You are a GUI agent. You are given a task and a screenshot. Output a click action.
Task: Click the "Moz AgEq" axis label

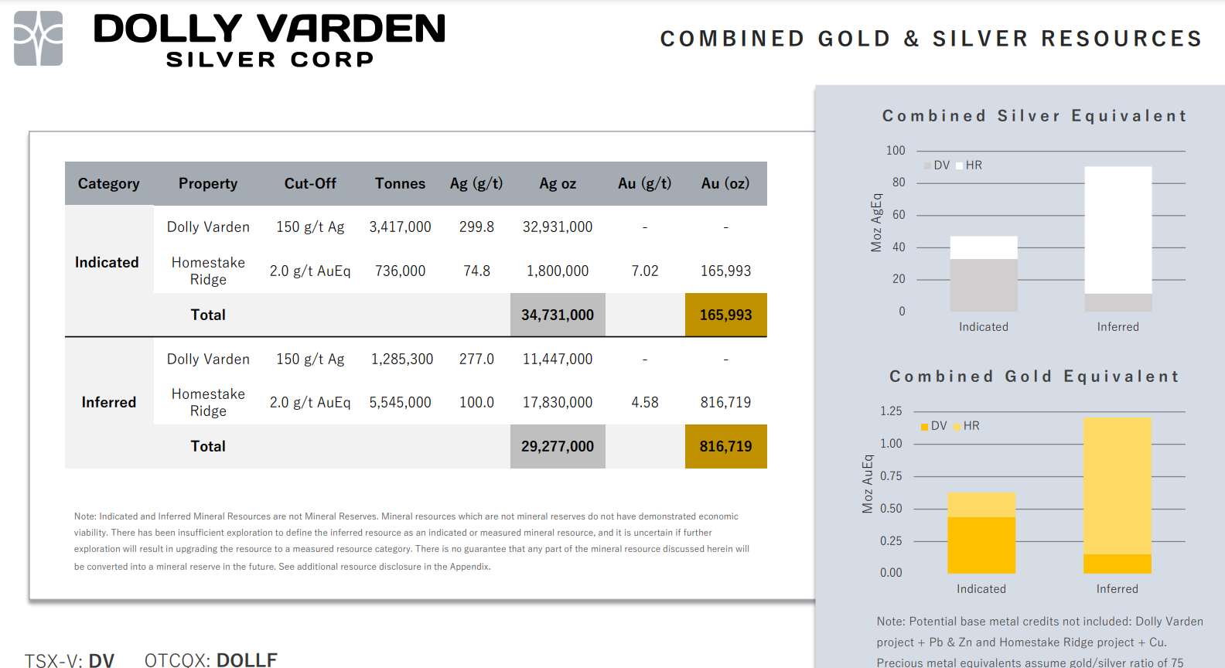[x=876, y=223]
